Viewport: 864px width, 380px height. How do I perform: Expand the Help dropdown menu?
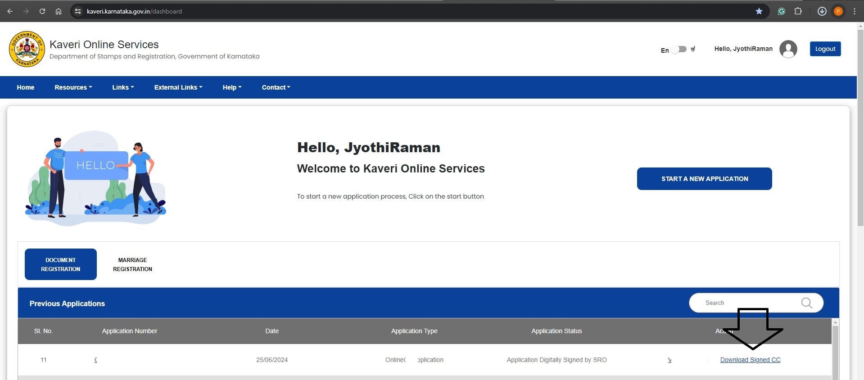pos(232,87)
